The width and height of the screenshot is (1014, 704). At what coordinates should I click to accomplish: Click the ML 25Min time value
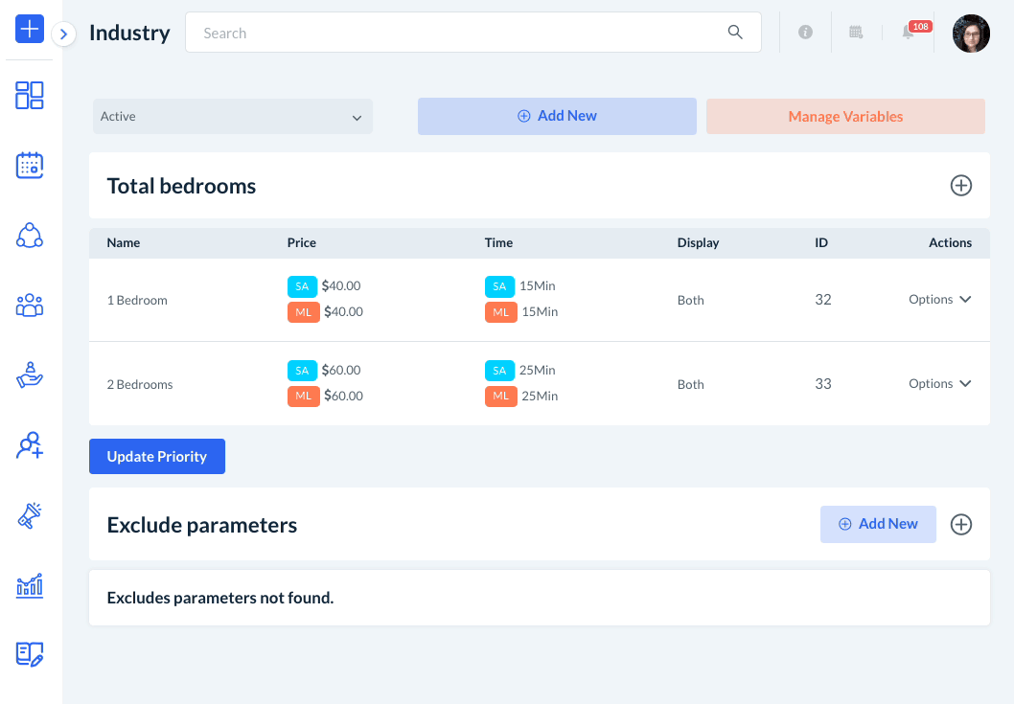(540, 396)
